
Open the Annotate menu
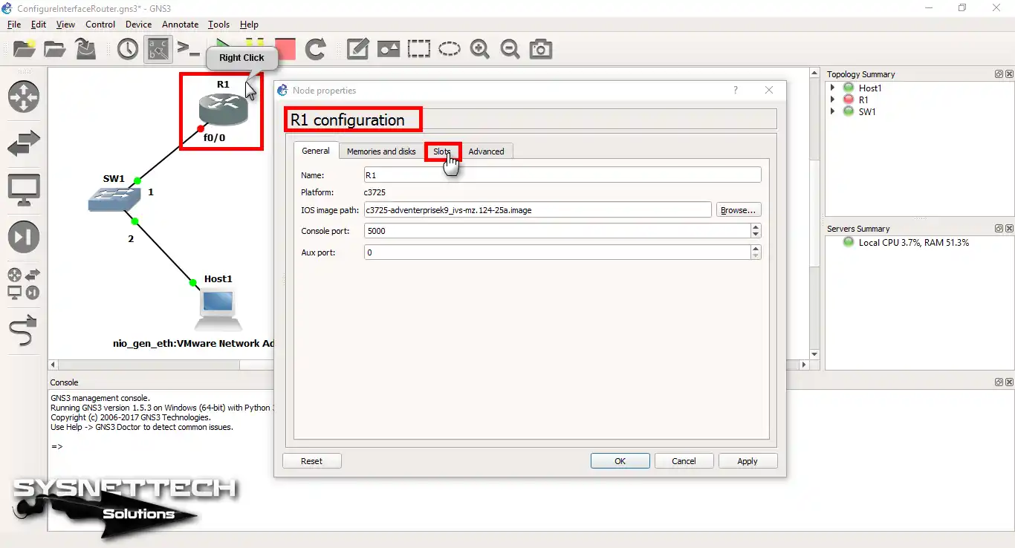coord(181,25)
